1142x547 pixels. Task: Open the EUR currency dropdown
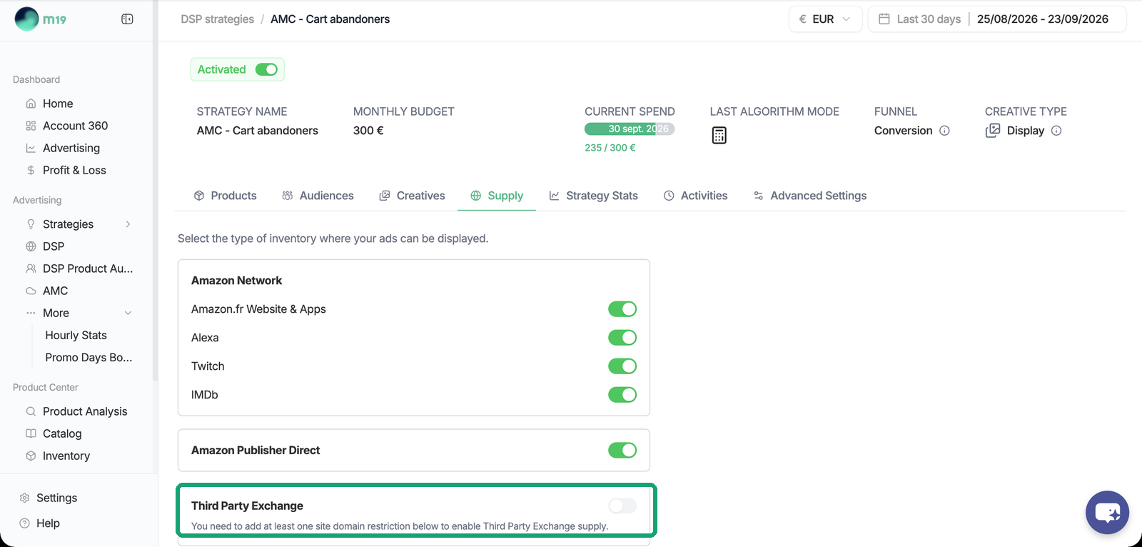pos(825,19)
